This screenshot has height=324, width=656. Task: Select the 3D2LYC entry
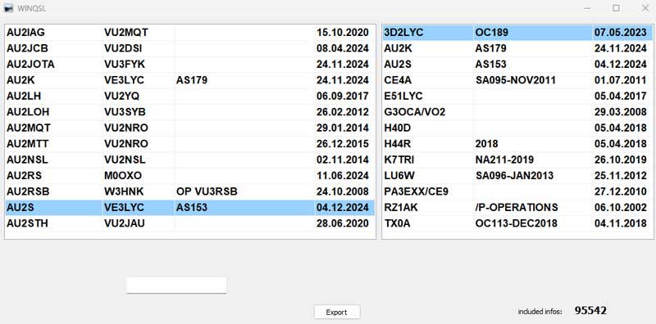click(403, 33)
